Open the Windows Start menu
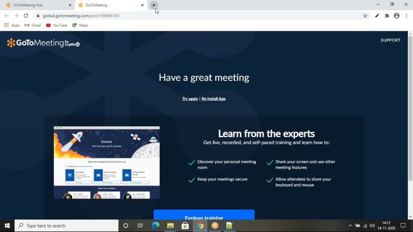The image size is (413, 232). point(7,226)
